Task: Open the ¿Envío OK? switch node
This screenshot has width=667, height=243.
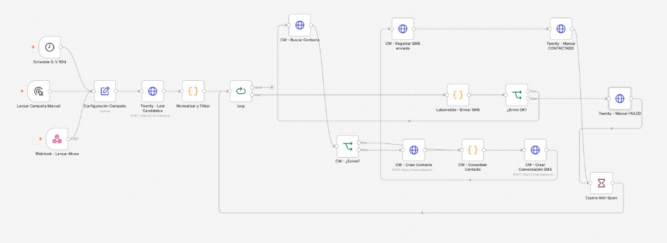Action: click(517, 95)
